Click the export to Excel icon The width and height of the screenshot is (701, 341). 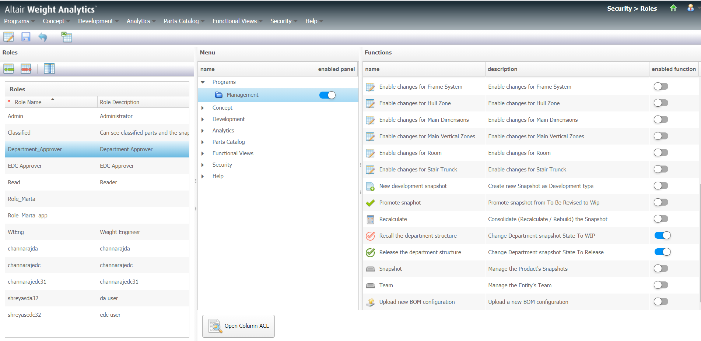(67, 37)
